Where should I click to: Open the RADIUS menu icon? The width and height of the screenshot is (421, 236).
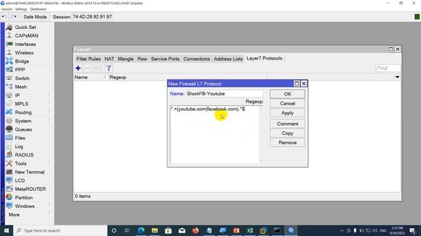pos(9,155)
